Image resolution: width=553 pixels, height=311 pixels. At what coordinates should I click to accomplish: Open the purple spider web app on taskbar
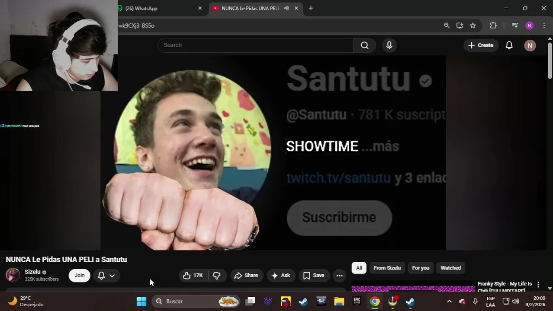pos(268,301)
